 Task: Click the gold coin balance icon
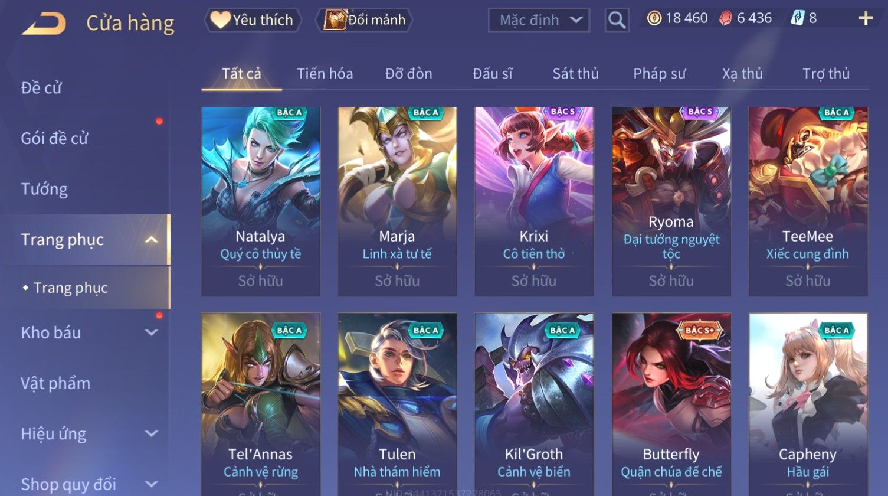654,19
